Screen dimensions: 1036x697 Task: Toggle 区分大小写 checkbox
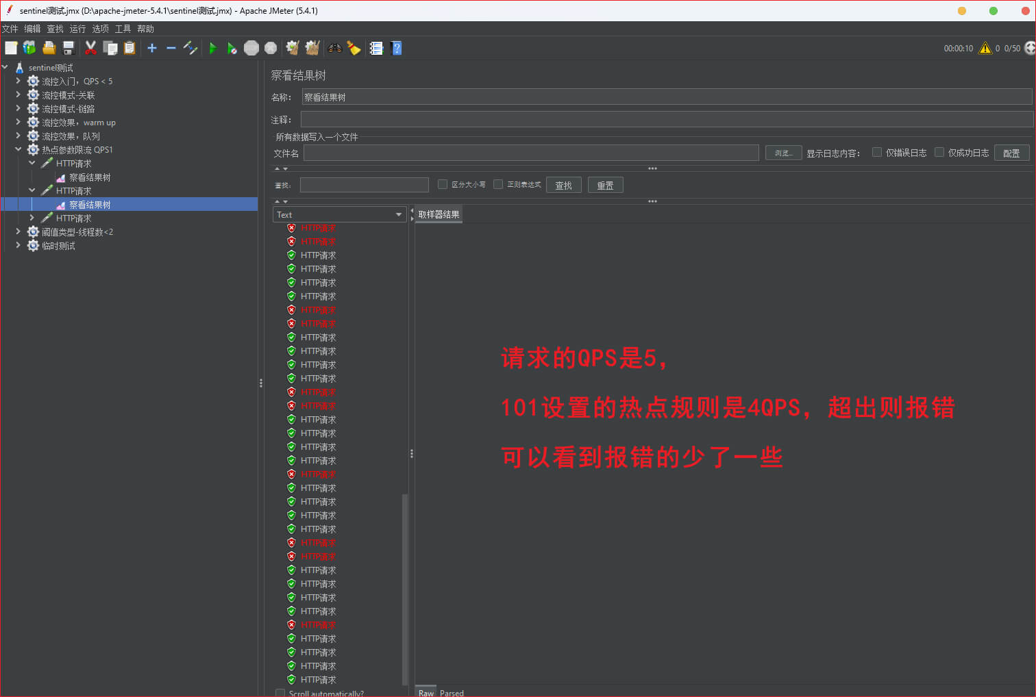click(443, 184)
